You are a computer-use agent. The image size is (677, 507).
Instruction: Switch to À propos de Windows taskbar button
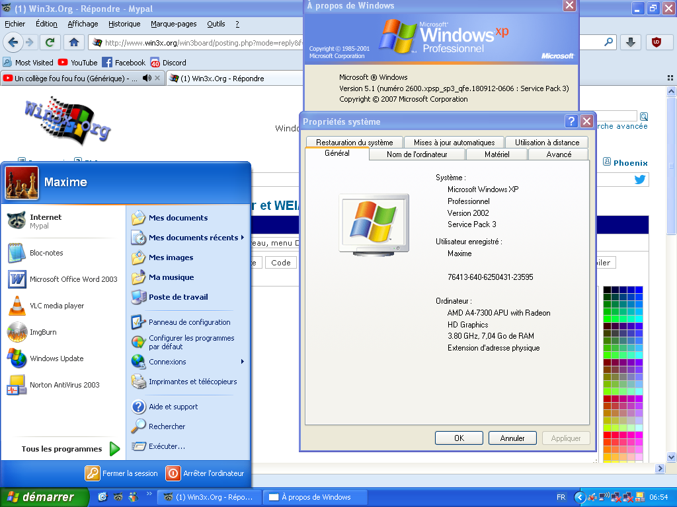315,497
